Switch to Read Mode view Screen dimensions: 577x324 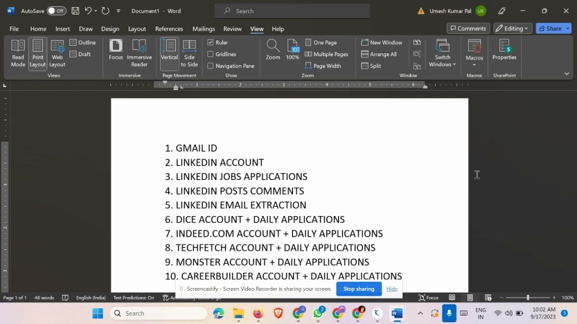point(17,53)
